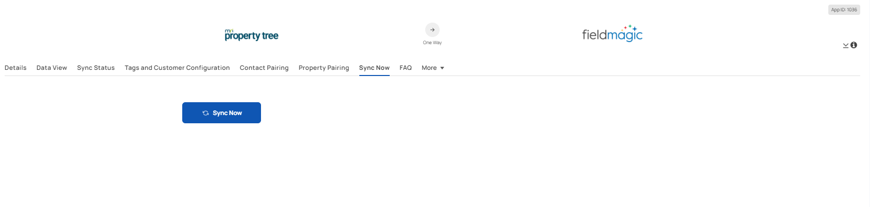Click the Property Tree logo
This screenshot has width=870, height=207.
point(251,34)
